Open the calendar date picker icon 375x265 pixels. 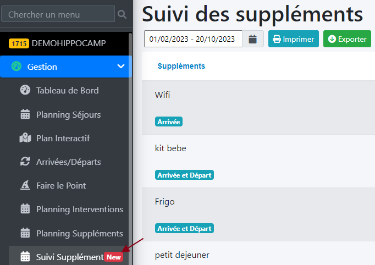(x=253, y=39)
